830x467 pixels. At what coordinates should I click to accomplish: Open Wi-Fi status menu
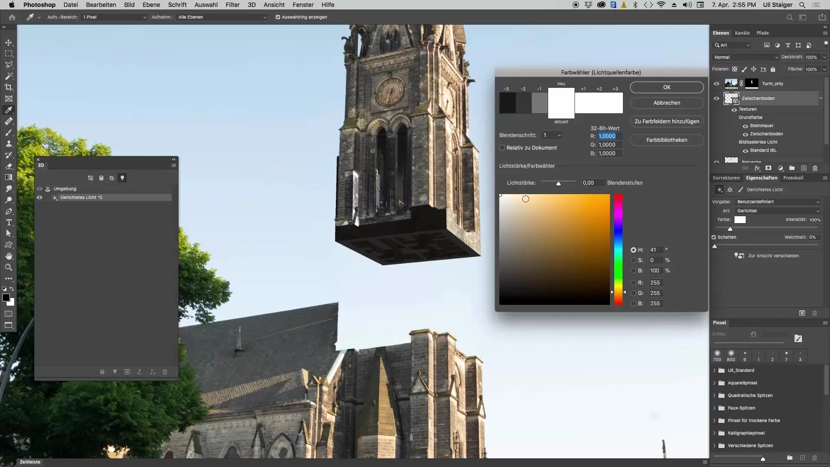click(661, 5)
